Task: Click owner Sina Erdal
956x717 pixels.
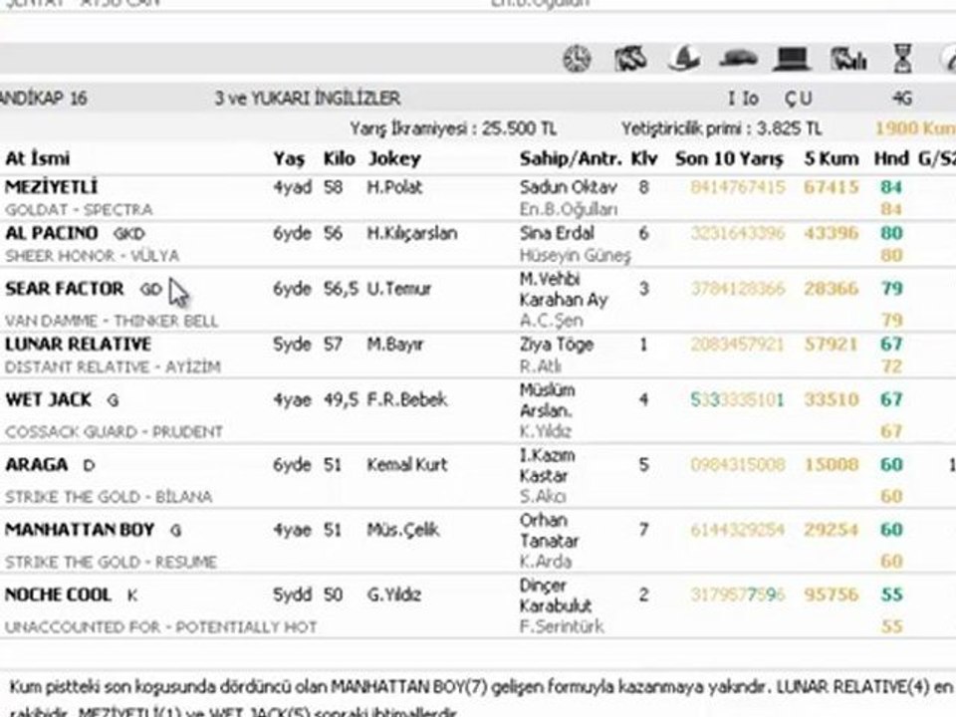Action: pyautogui.click(x=557, y=233)
